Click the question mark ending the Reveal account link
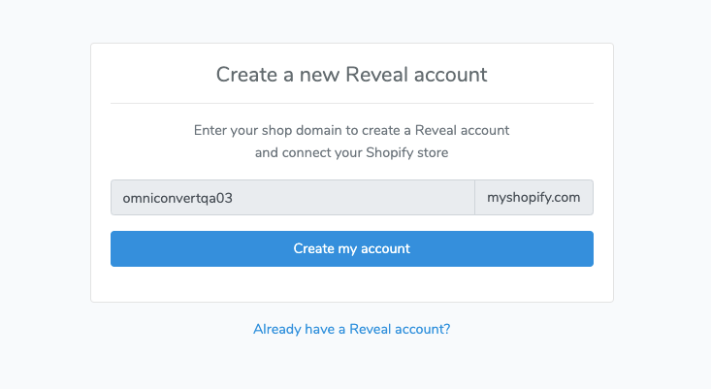Viewport: 711px width, 389px height. [446, 329]
